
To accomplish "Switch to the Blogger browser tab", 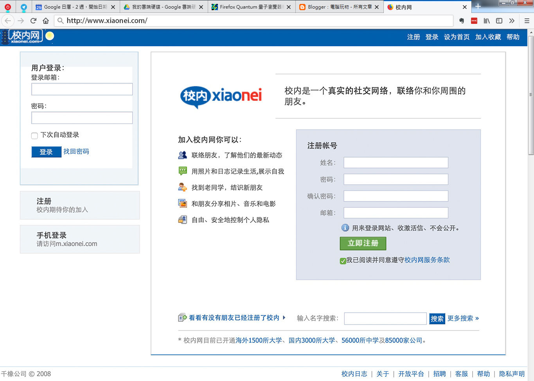I will pyautogui.click(x=338, y=7).
